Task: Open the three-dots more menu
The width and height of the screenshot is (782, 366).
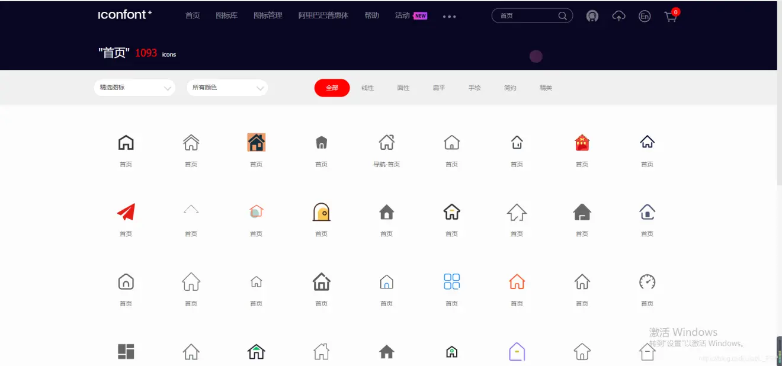Action: point(449,17)
